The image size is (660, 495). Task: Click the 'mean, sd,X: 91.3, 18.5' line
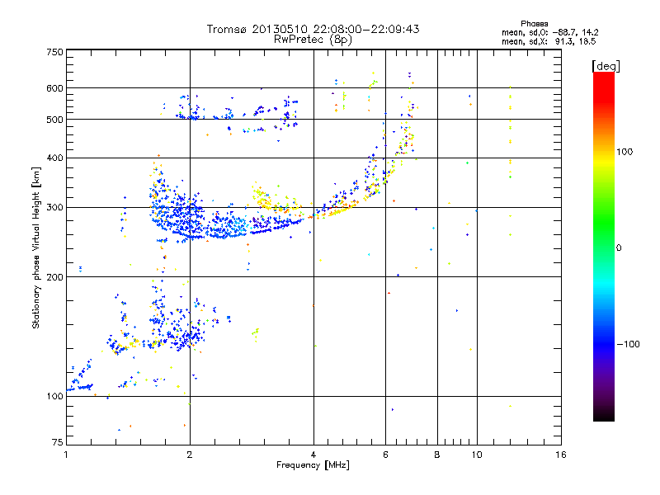[x=549, y=41]
